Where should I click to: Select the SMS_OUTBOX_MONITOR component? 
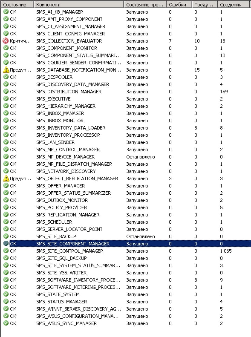62,200
